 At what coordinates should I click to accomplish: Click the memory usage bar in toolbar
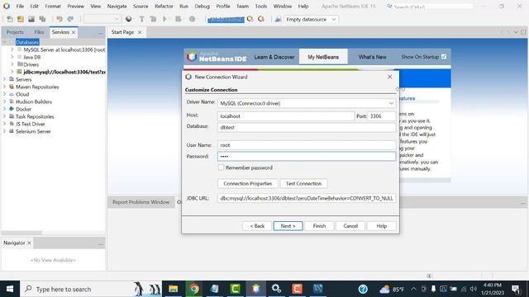(226, 20)
